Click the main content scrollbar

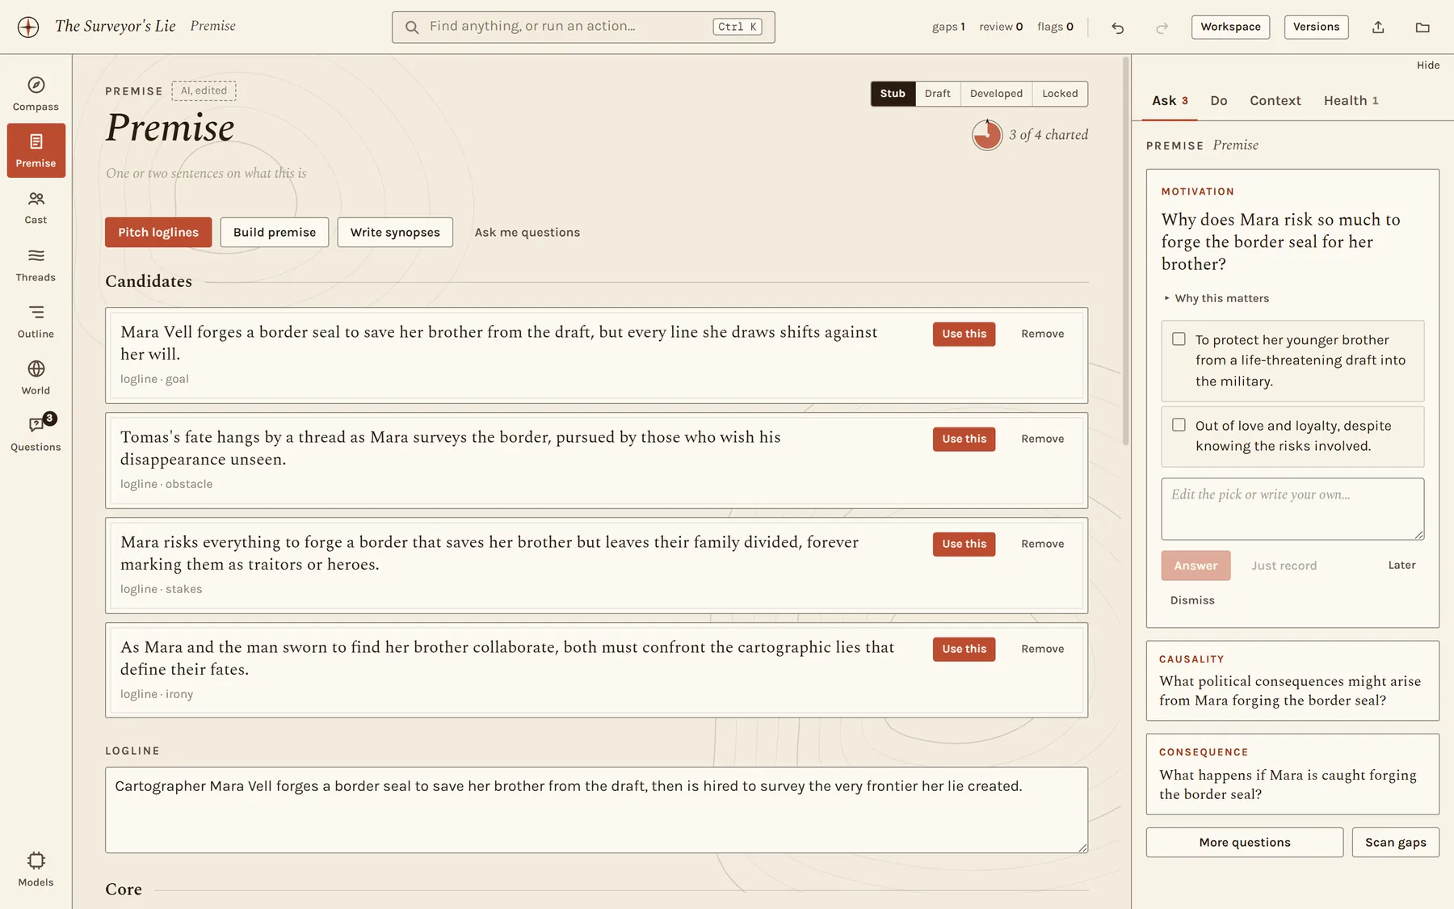[x=1125, y=250]
